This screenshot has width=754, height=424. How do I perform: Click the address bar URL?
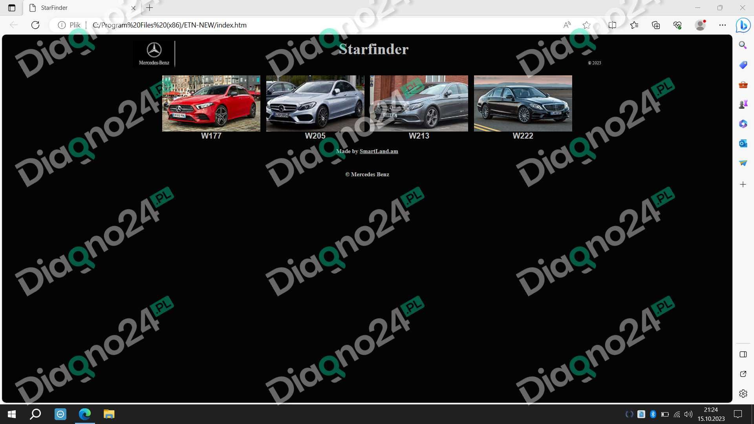pos(170,25)
